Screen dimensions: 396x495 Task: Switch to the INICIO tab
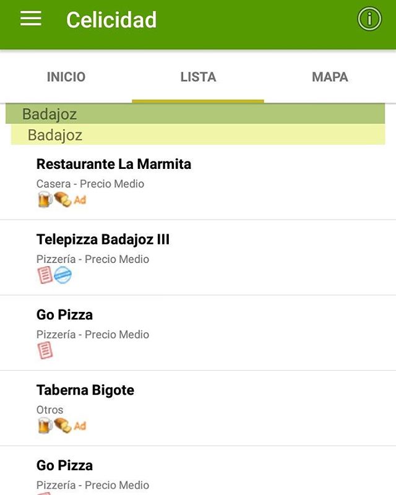[x=66, y=77]
